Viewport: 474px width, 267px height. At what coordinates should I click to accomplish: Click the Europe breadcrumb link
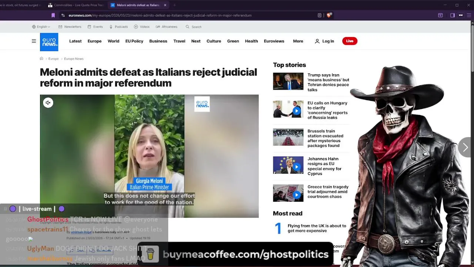pyautogui.click(x=53, y=59)
